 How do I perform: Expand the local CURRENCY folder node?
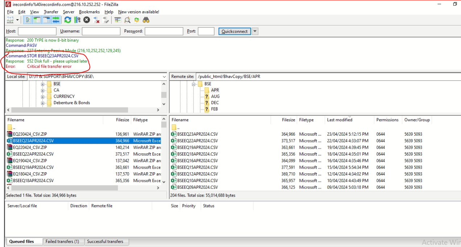coord(42,96)
